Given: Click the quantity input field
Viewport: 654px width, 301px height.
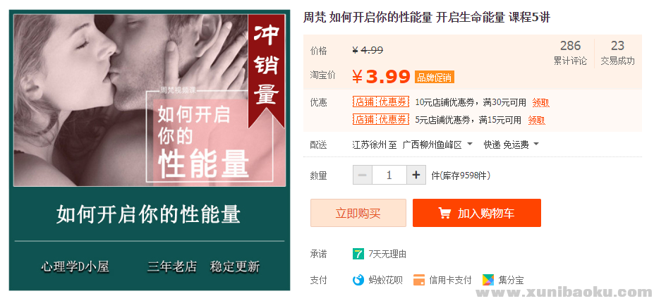Looking at the screenshot, I should (389, 175).
